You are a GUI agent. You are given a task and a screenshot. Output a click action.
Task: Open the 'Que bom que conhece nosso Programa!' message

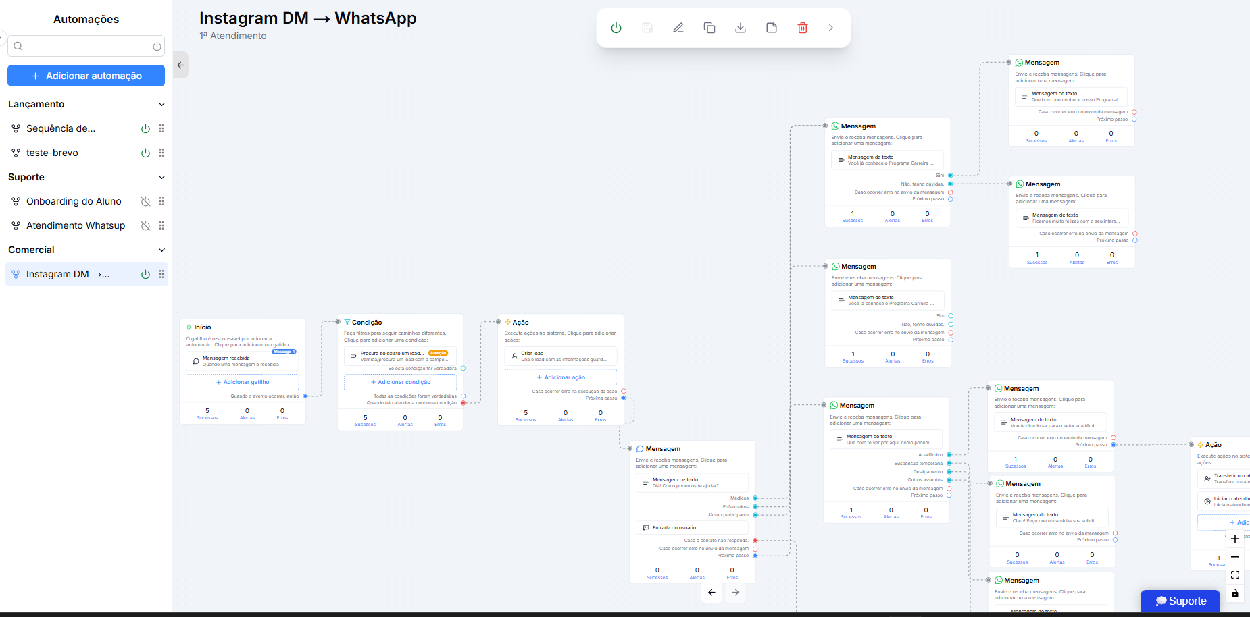tap(1071, 97)
